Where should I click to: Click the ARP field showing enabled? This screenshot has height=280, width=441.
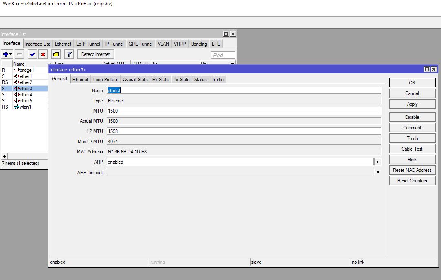click(x=240, y=162)
